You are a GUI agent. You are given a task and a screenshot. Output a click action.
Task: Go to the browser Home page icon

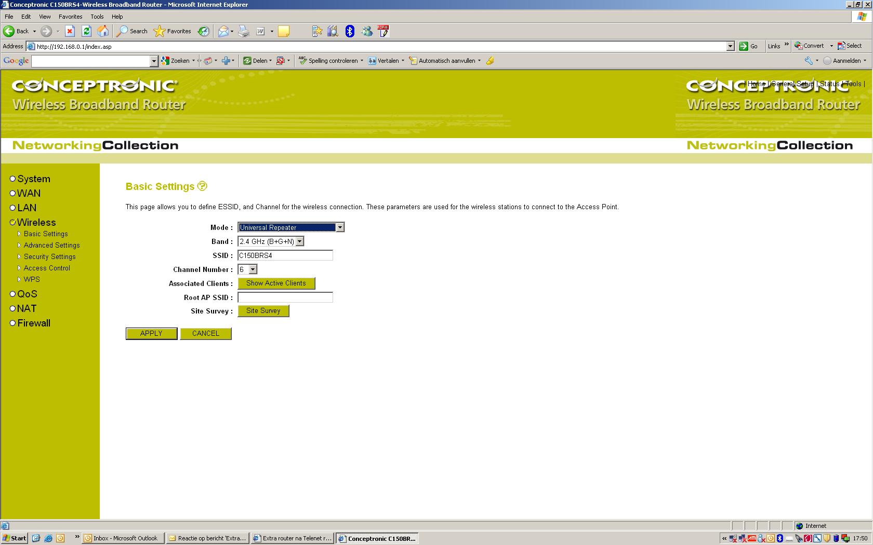[x=103, y=31]
